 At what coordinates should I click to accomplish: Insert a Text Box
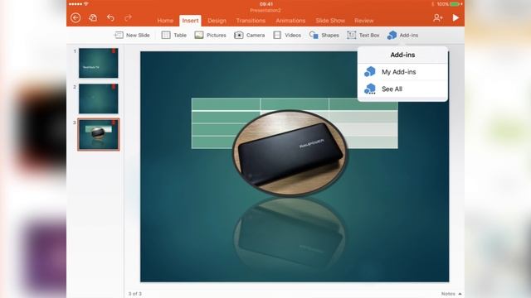363,35
